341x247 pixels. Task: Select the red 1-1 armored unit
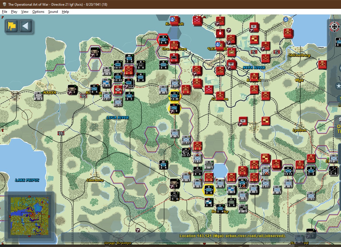coord(174,58)
